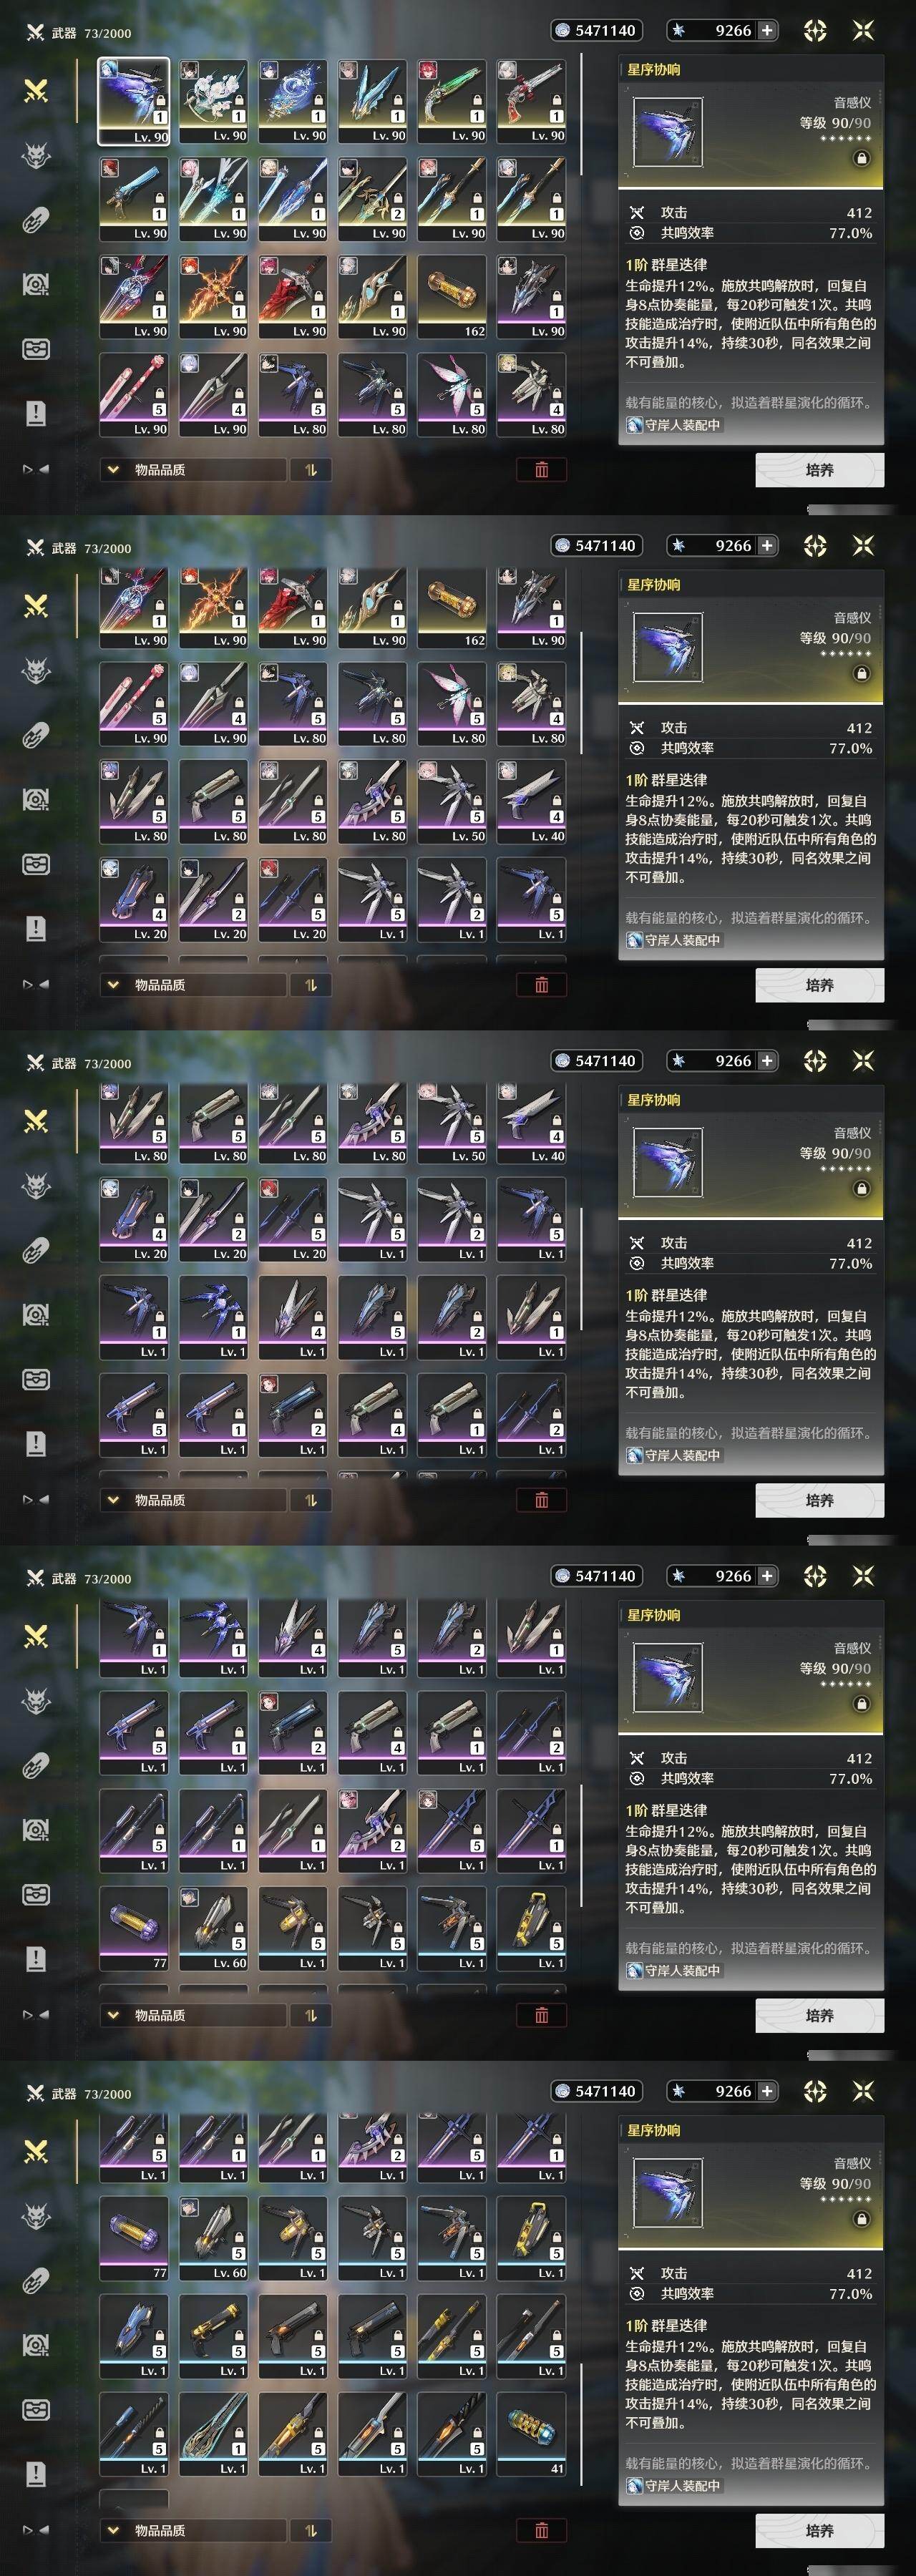Toggle sort order arrows in the bottommost panel
916x2576 pixels.
tap(310, 2530)
